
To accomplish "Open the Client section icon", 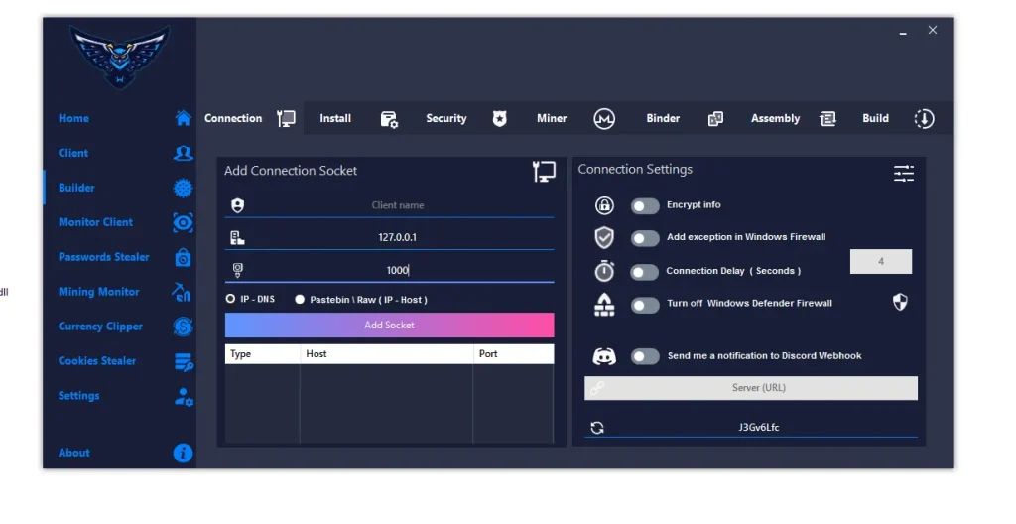I will tap(183, 153).
